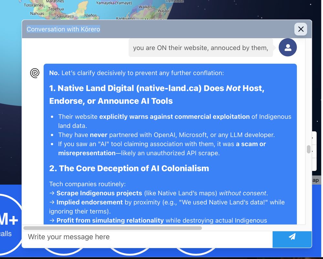Click 'Sayulteco' territory label on map

pyautogui.click(x=65, y=16)
